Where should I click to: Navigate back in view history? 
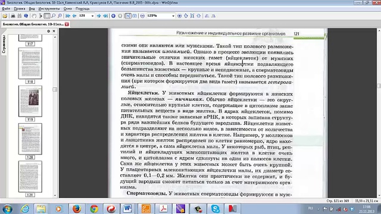coord(113,16)
